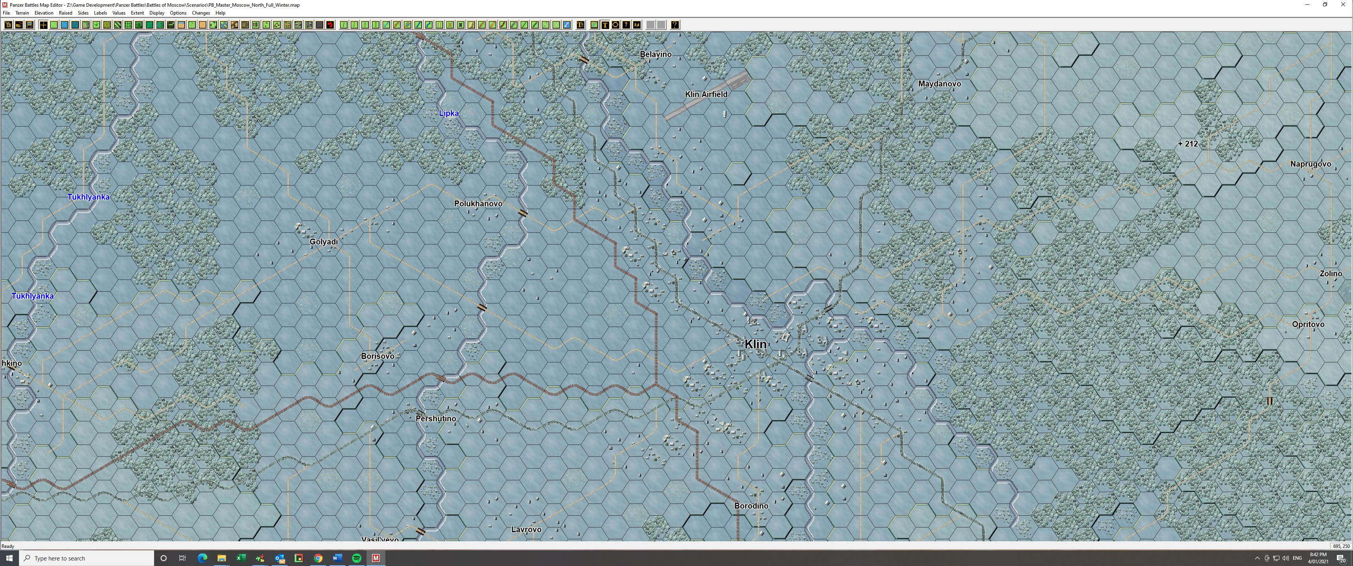Click the jump map overview icon
1353x566 pixels.
[594, 25]
